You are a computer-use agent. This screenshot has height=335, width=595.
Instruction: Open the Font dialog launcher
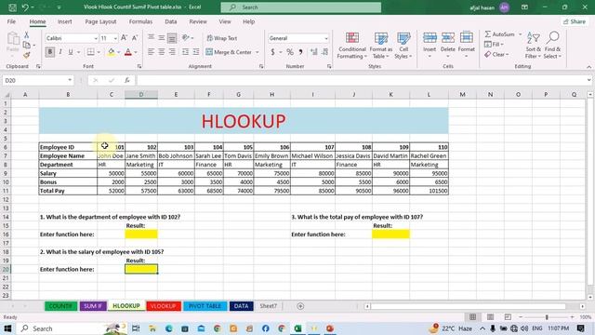(x=139, y=66)
